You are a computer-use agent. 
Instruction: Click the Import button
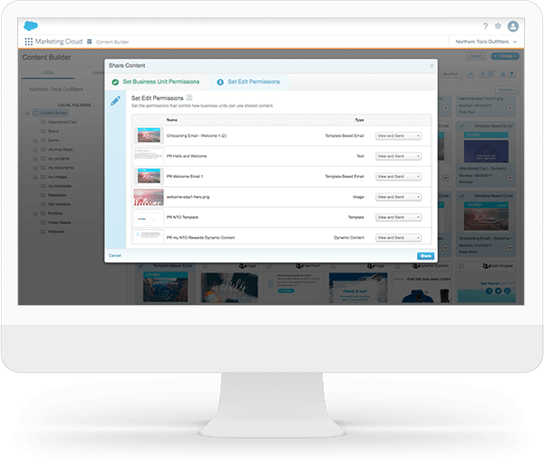(476, 56)
